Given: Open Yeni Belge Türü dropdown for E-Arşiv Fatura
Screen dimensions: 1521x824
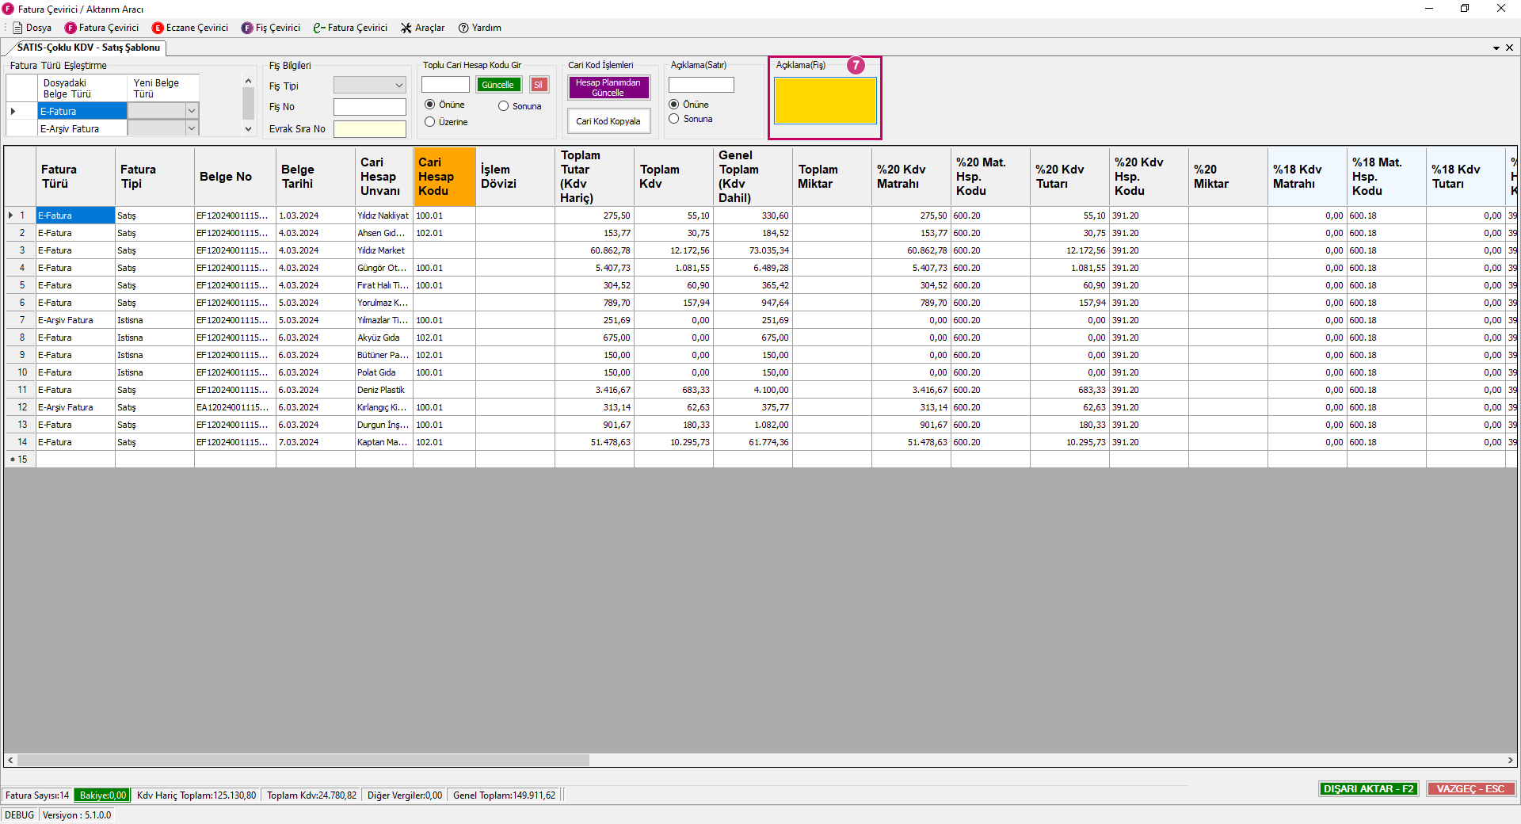Looking at the screenshot, I should pyautogui.click(x=192, y=128).
